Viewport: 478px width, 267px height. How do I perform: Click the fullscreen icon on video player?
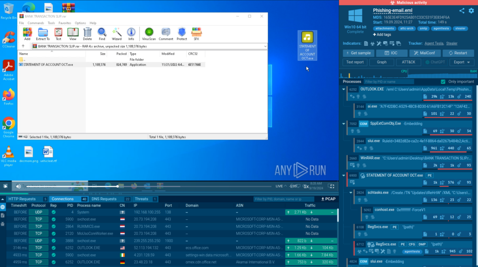coord(332,186)
